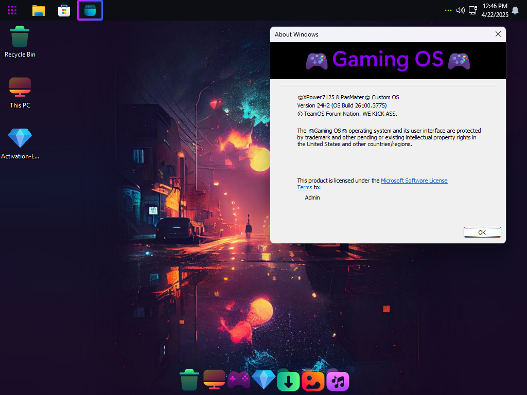Open the blue diamond icon in the dock

263,380
